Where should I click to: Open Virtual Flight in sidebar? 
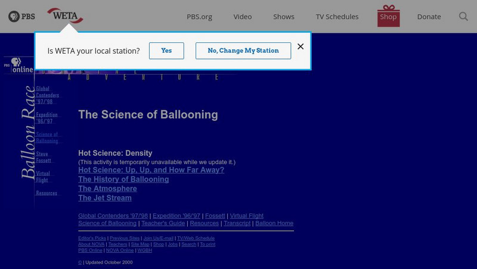[x=43, y=177]
